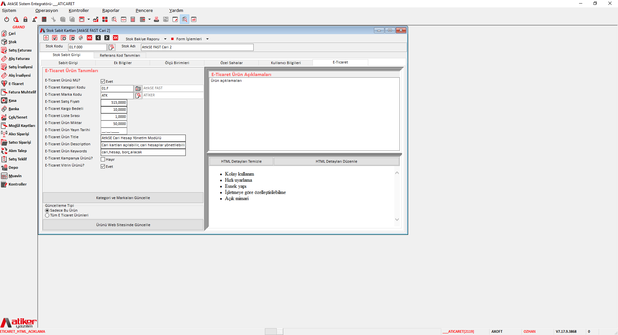This screenshot has width=618, height=335.
Task: Switch to Referans Kod Tanımları tab
Action: pyautogui.click(x=120, y=55)
